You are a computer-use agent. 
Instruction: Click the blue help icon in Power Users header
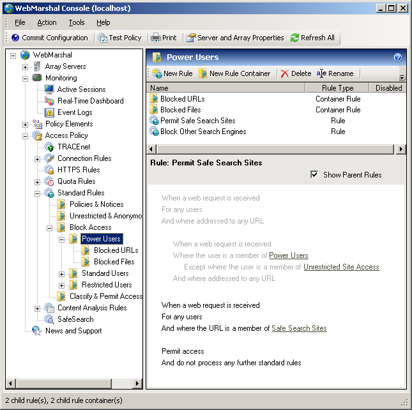point(397,57)
